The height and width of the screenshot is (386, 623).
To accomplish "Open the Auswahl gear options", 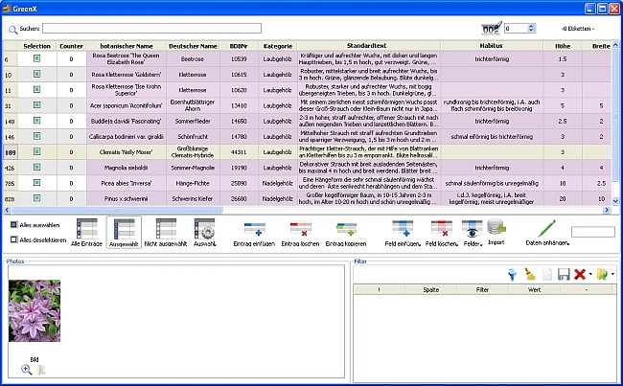I will [x=204, y=233].
